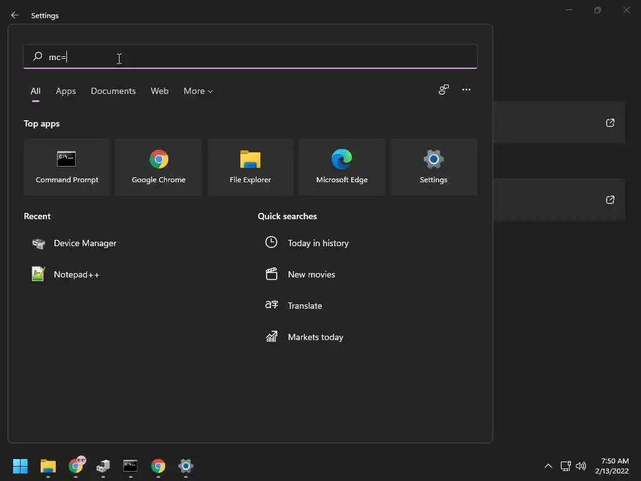This screenshot has width=641, height=481.
Task: Select the All search filter tab
Action: [x=36, y=91]
